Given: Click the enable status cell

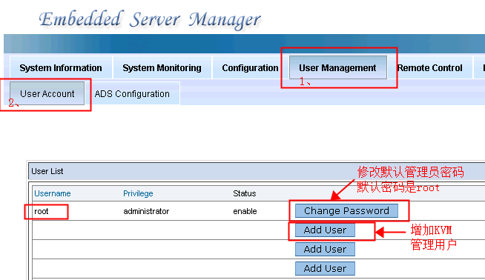Looking at the screenshot, I should point(245,211).
